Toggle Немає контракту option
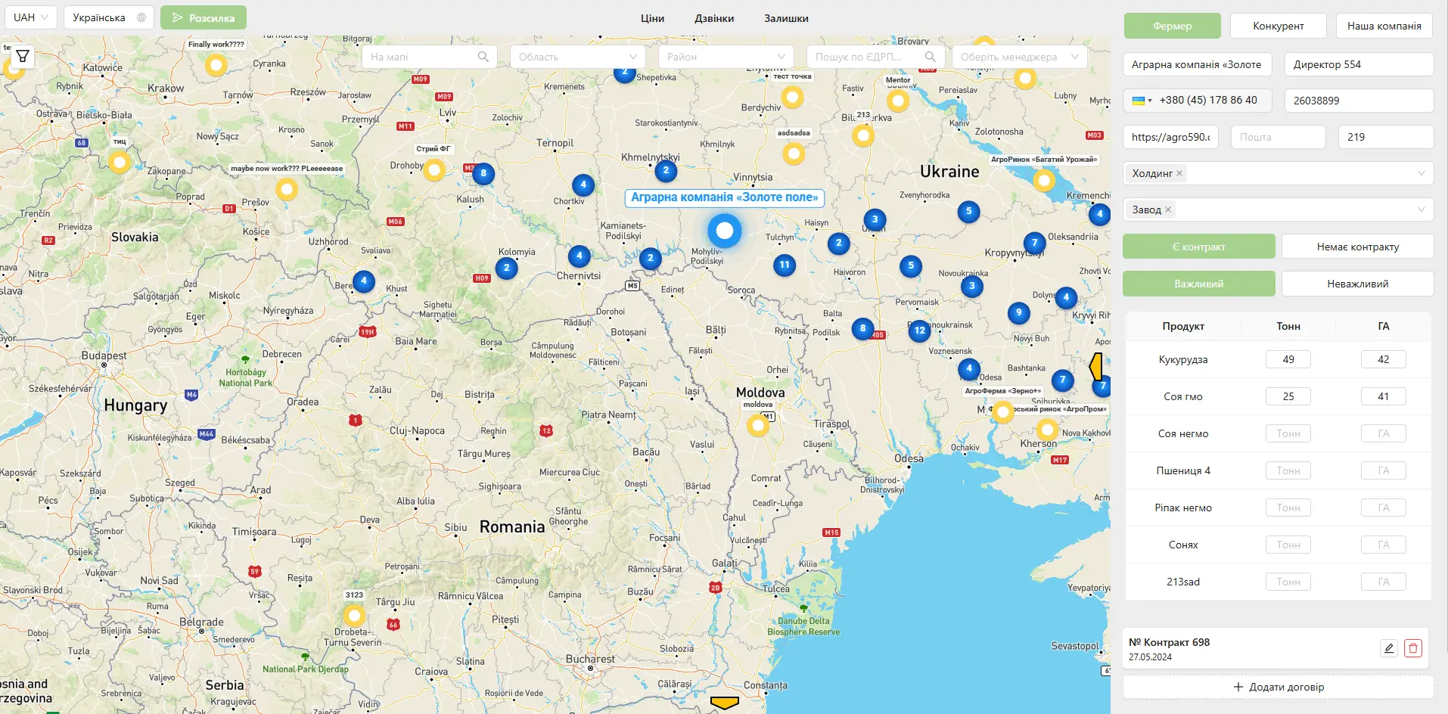Image resolution: width=1448 pixels, height=714 pixels. 1357,247
